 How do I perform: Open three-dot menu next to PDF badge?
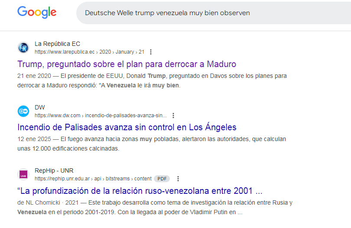(x=178, y=179)
